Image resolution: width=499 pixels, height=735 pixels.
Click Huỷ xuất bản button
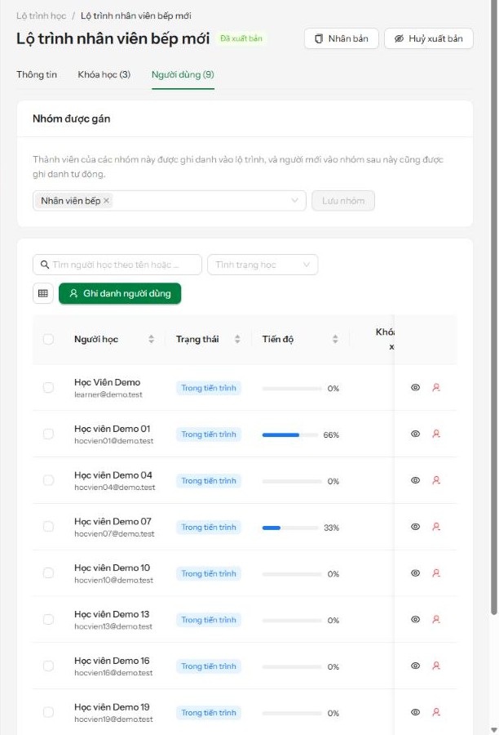[429, 38]
